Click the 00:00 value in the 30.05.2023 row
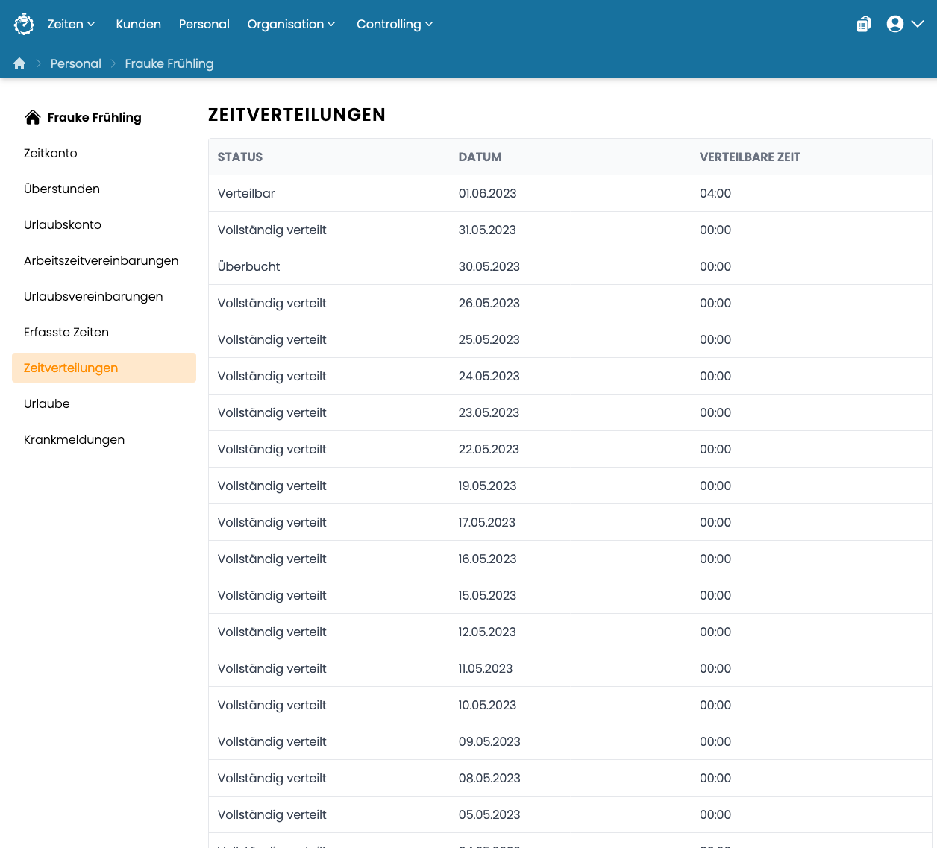The image size is (937, 848). 715,266
